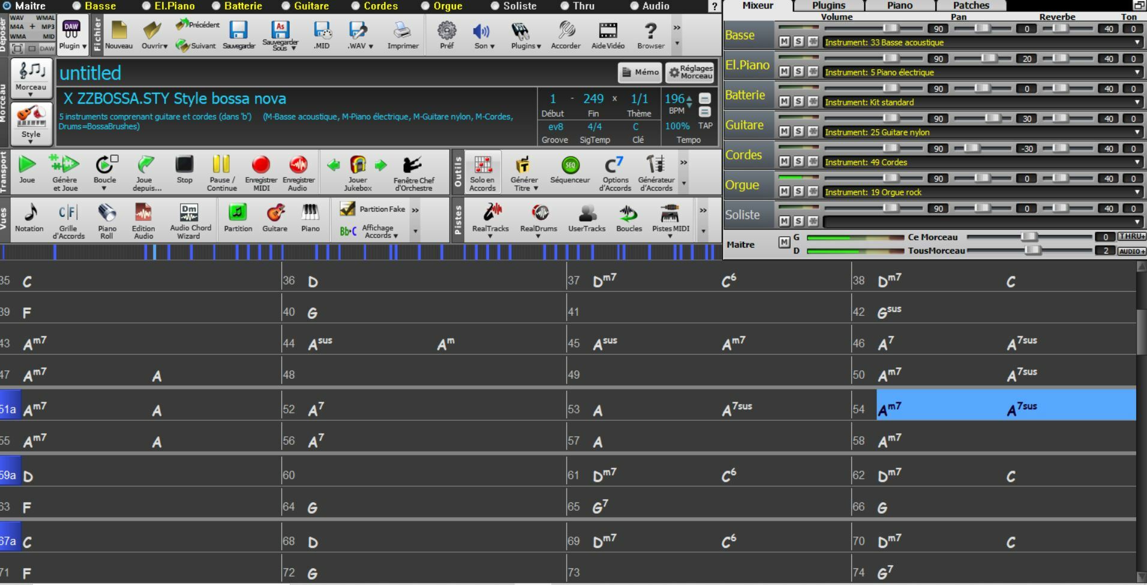Open Boucles loops picker

pyautogui.click(x=629, y=218)
